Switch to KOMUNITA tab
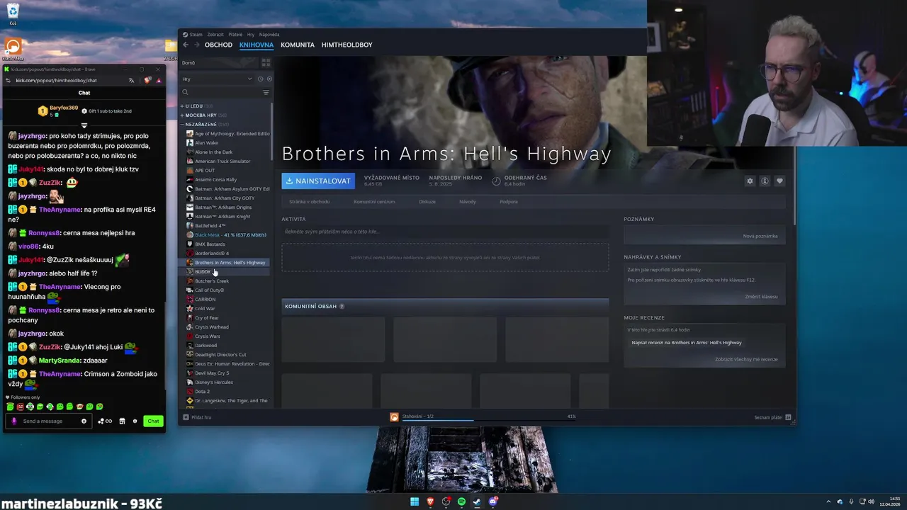 298,45
